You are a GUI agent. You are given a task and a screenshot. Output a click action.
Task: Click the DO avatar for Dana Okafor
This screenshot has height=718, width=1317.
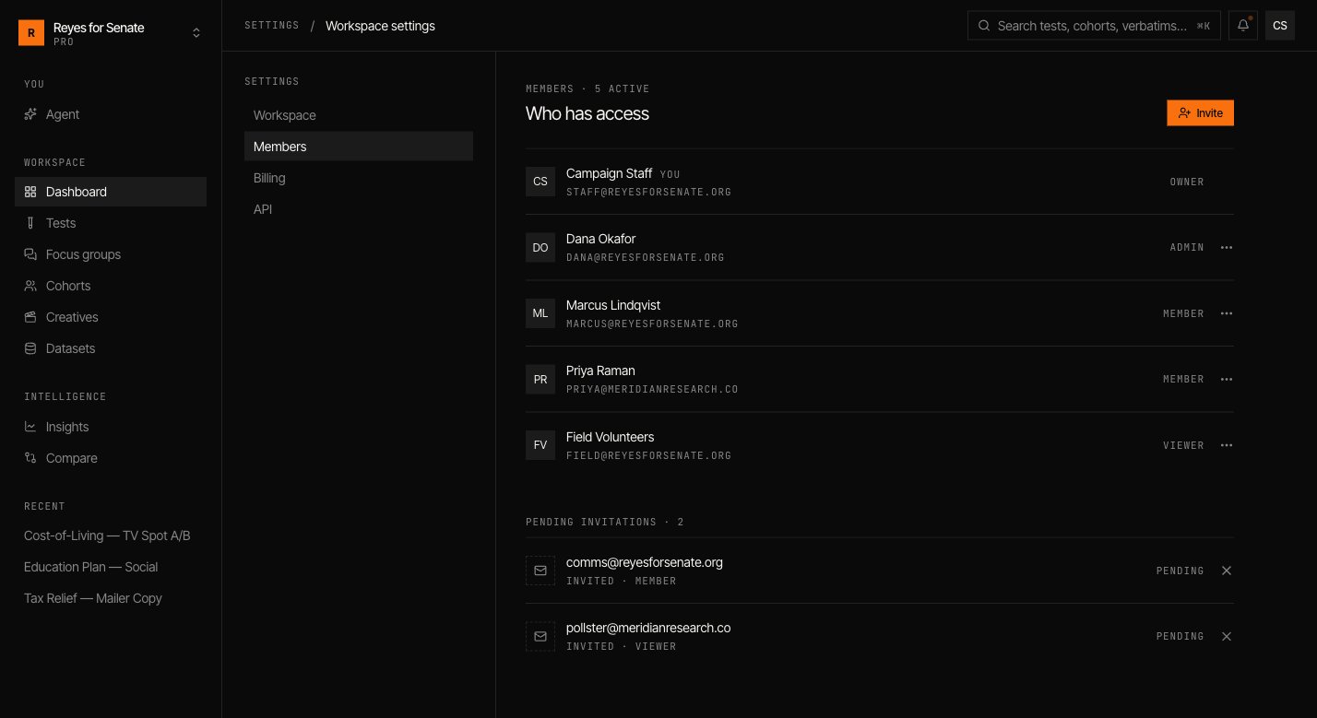pos(540,247)
